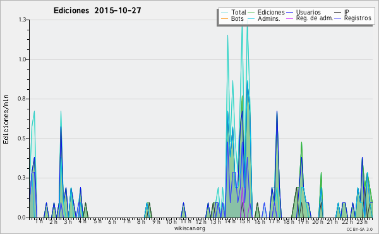Screen dimensions: 379x234
Task: Click the '20 h' x-axis label
Action: 318,221
